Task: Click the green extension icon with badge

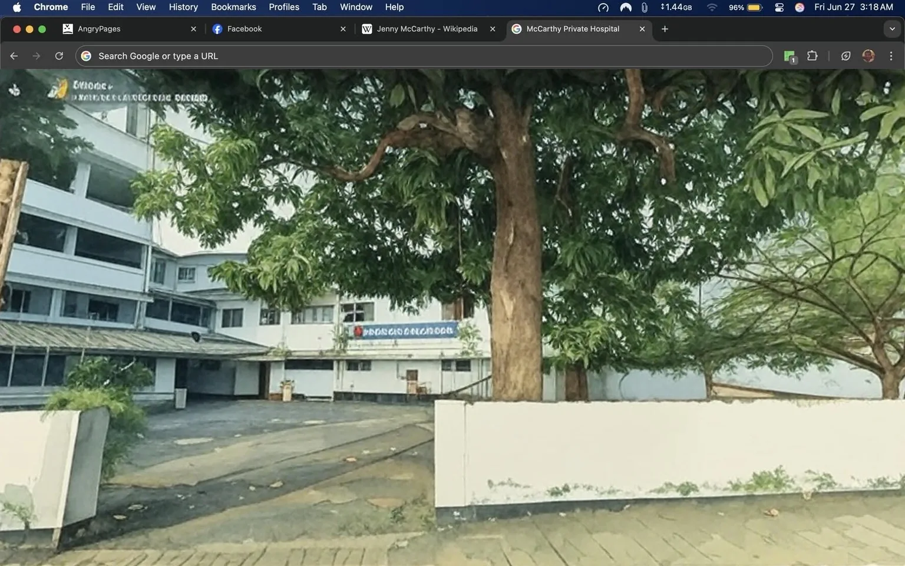Action: pos(790,56)
